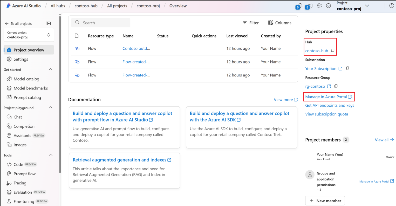Click the Search input field
The image size is (396, 206).
pyautogui.click(x=101, y=23)
